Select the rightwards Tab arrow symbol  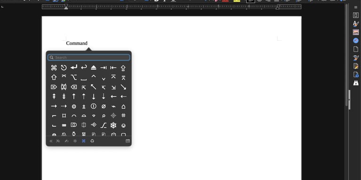click(103, 67)
